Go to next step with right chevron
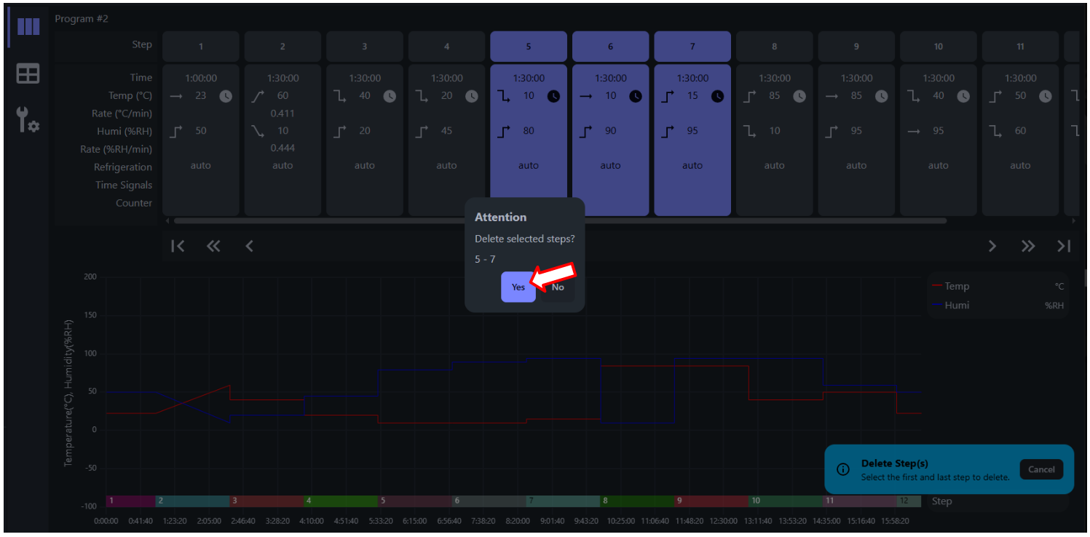Image resolution: width=1090 pixels, height=537 pixels. click(x=992, y=246)
